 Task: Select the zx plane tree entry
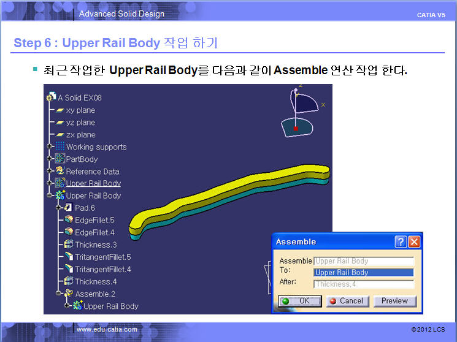tap(80, 135)
